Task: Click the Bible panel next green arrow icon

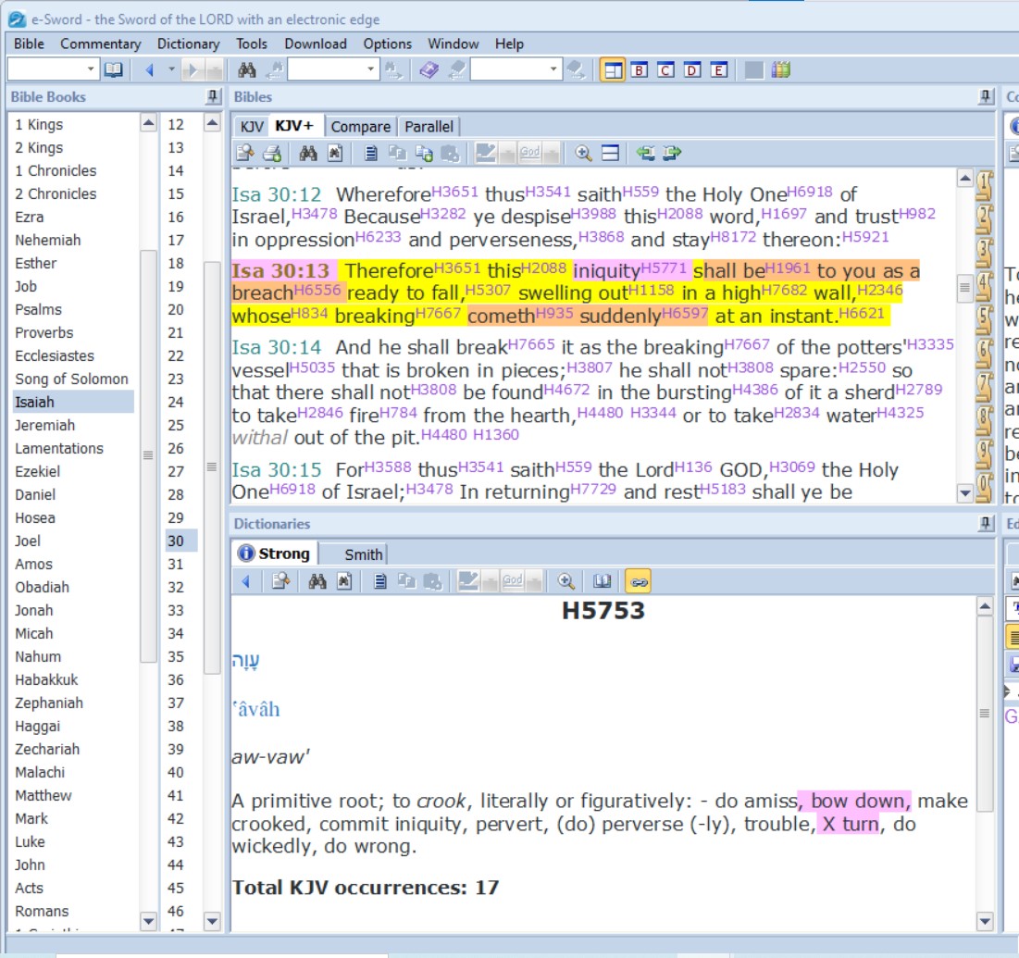Action: [x=672, y=153]
